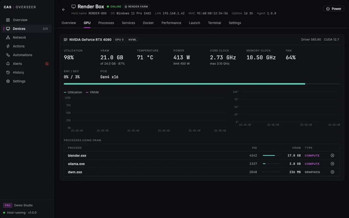
Task: Click the back arrow next to Render Box
Action: click(x=63, y=10)
